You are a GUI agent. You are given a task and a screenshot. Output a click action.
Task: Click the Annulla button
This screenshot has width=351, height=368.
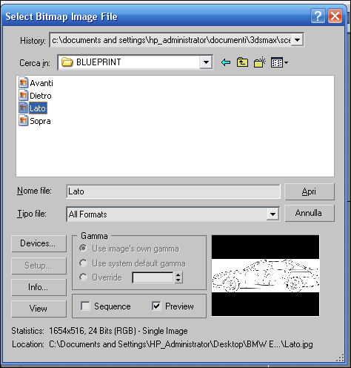pyautogui.click(x=310, y=213)
